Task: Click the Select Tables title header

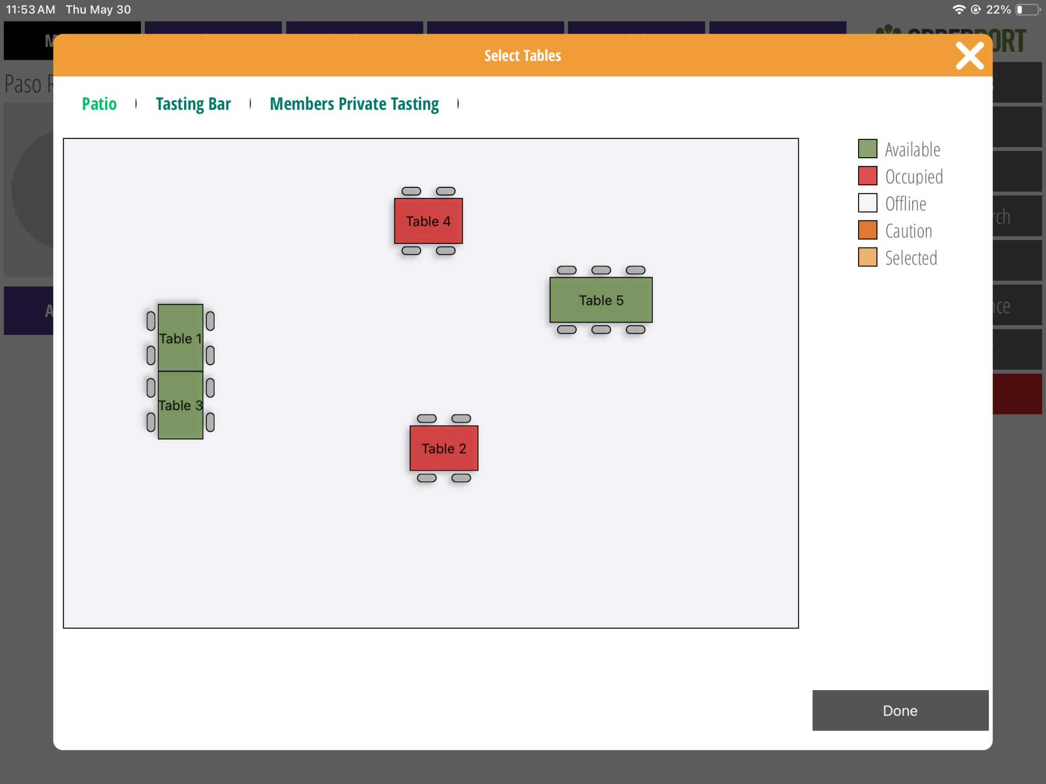Action: click(522, 56)
